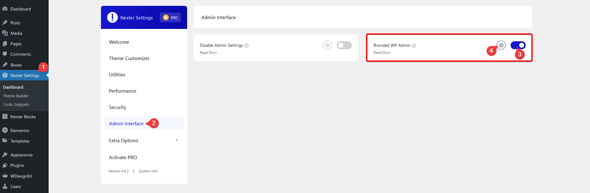Click the Nexter Blocks icon
This screenshot has height=193, width=590.
point(5,116)
